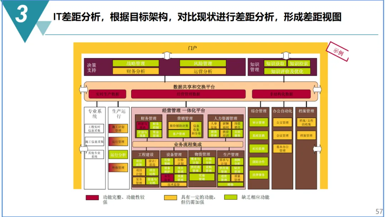386x217 pixels.
Task: Select the 公文管理 box under 办公自动化
Action: point(282,123)
